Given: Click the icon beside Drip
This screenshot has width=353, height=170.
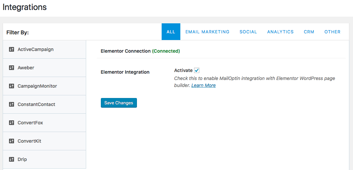Looking at the screenshot, I should (x=11, y=159).
